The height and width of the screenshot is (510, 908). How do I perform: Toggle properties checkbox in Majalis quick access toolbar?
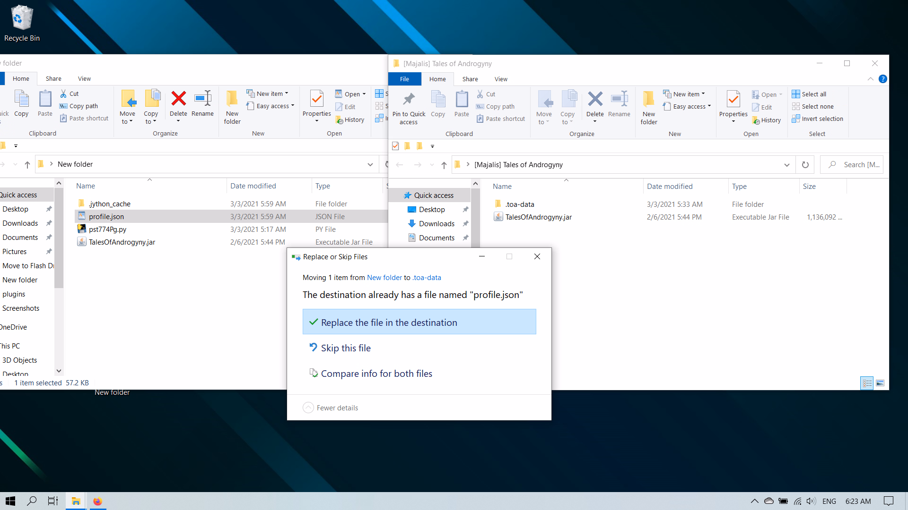(395, 146)
